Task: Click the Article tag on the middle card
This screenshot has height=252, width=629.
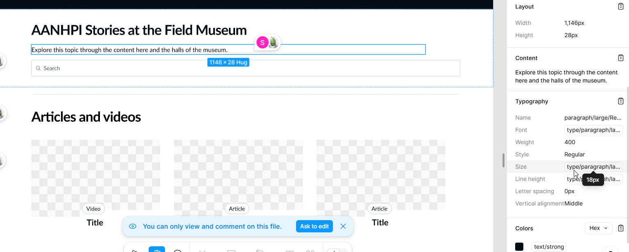Action: click(x=237, y=209)
